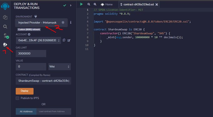Click the VALUE label text
213x117 pixels.
coord(19,61)
